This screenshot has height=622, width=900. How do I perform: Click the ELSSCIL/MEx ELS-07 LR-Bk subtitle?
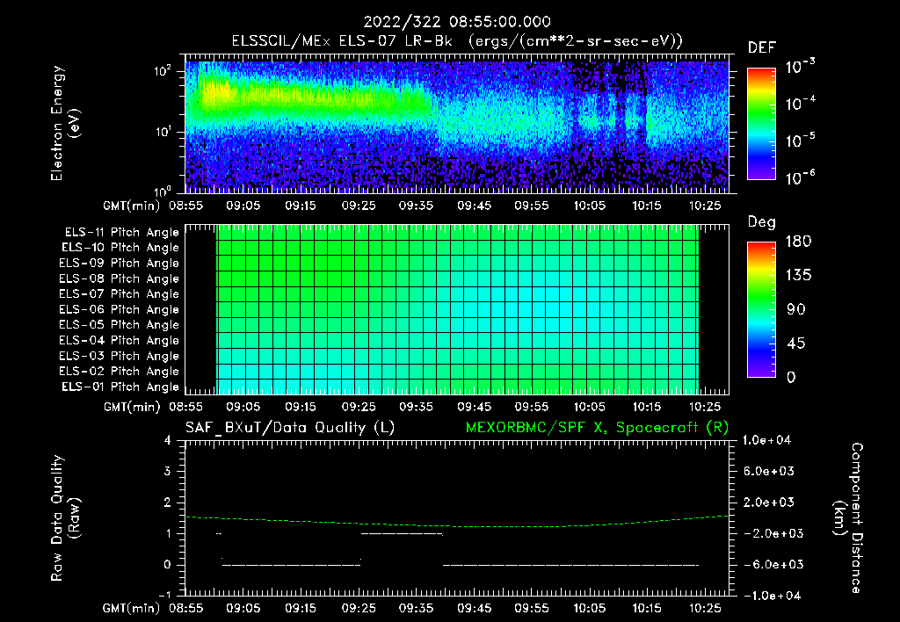[342, 41]
